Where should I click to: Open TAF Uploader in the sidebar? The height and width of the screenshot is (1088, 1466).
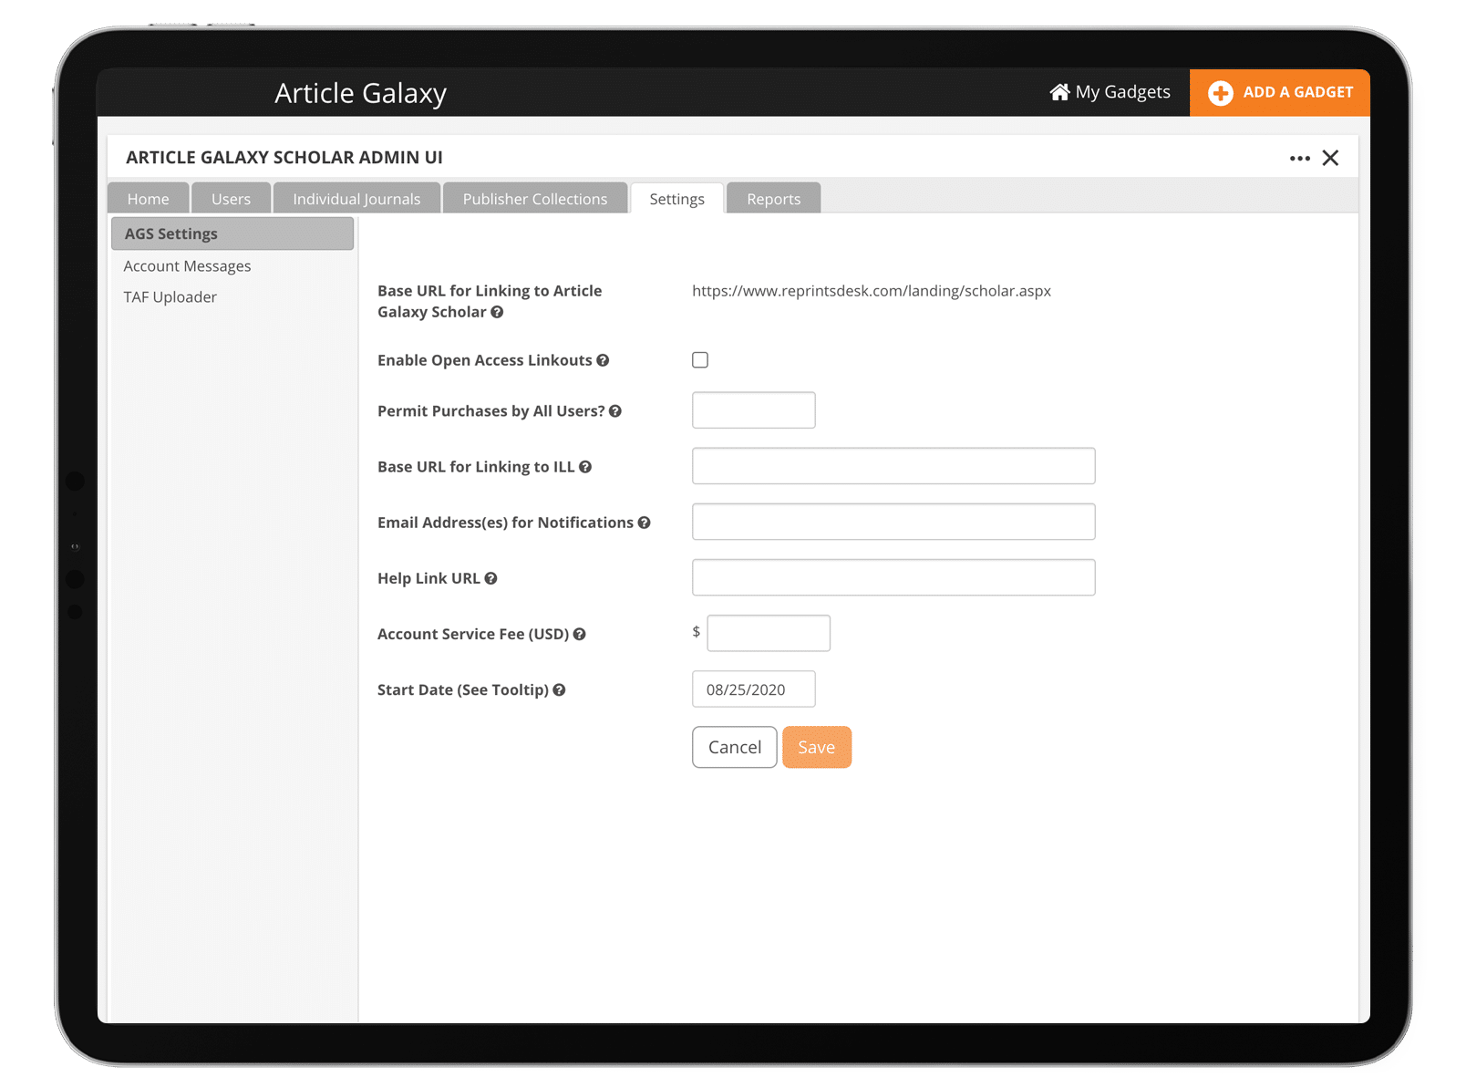[x=170, y=297]
